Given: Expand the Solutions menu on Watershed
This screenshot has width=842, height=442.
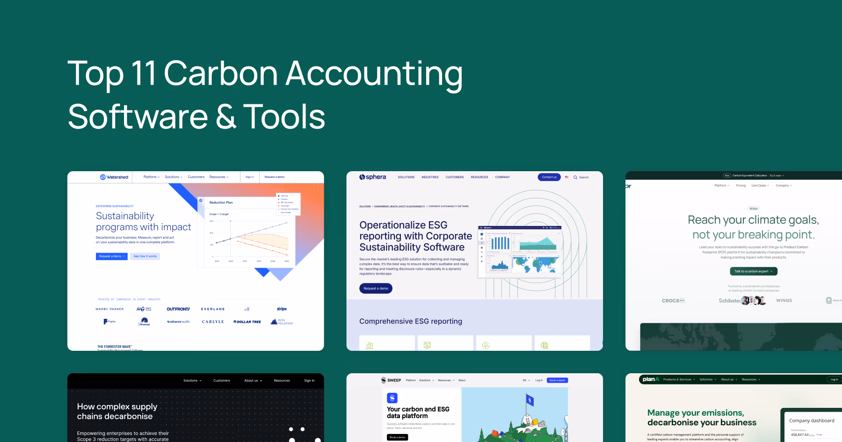Looking at the screenshot, I should tap(173, 177).
